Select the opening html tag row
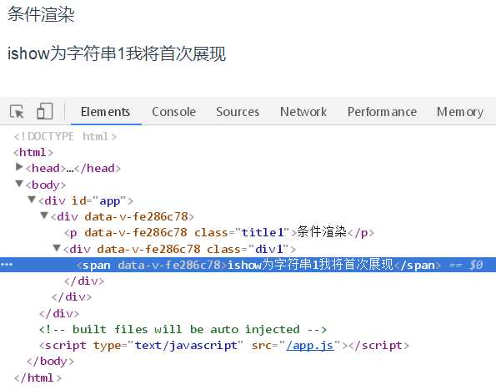Screen dimensions: 496x390 [33, 153]
